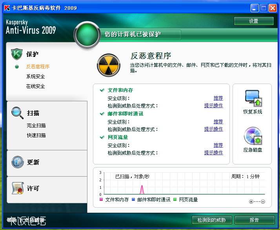Click the update globe icon

click(x=18, y=162)
